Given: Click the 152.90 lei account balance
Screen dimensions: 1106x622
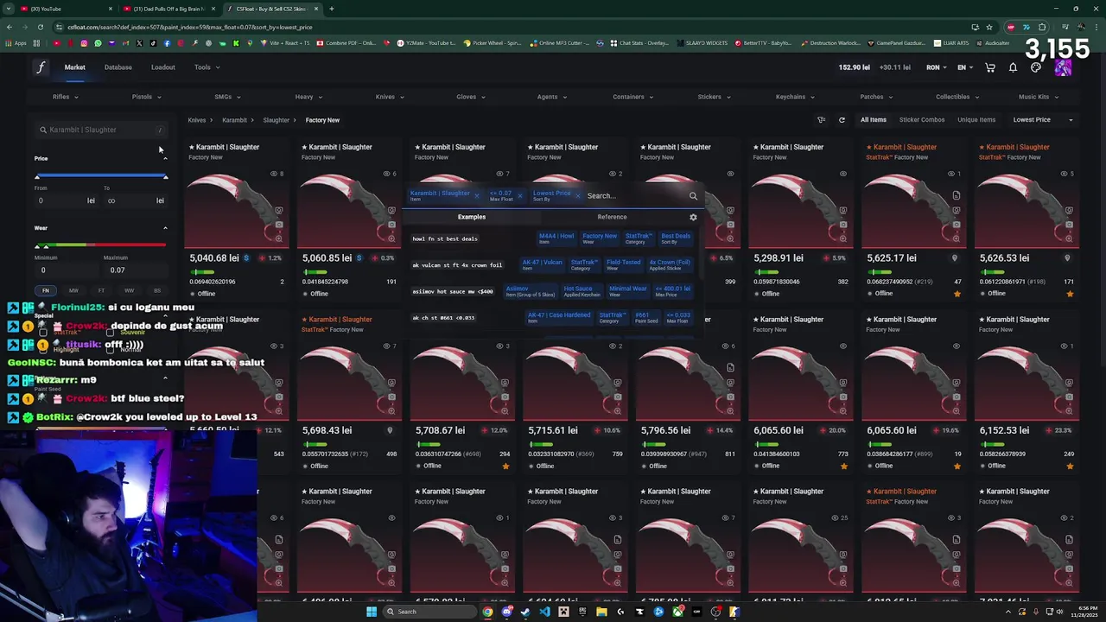Looking at the screenshot, I should (855, 67).
